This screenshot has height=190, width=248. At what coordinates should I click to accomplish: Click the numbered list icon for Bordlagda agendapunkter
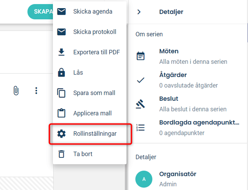coord(140,127)
